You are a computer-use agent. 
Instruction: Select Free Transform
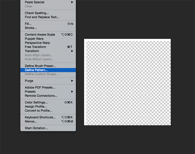pyautogui.click(x=35, y=47)
